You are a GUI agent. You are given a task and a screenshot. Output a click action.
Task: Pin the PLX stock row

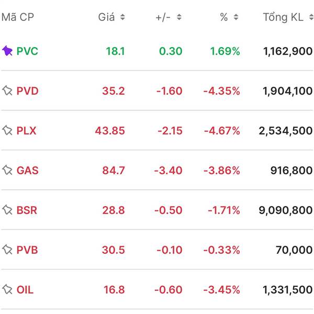point(7,130)
